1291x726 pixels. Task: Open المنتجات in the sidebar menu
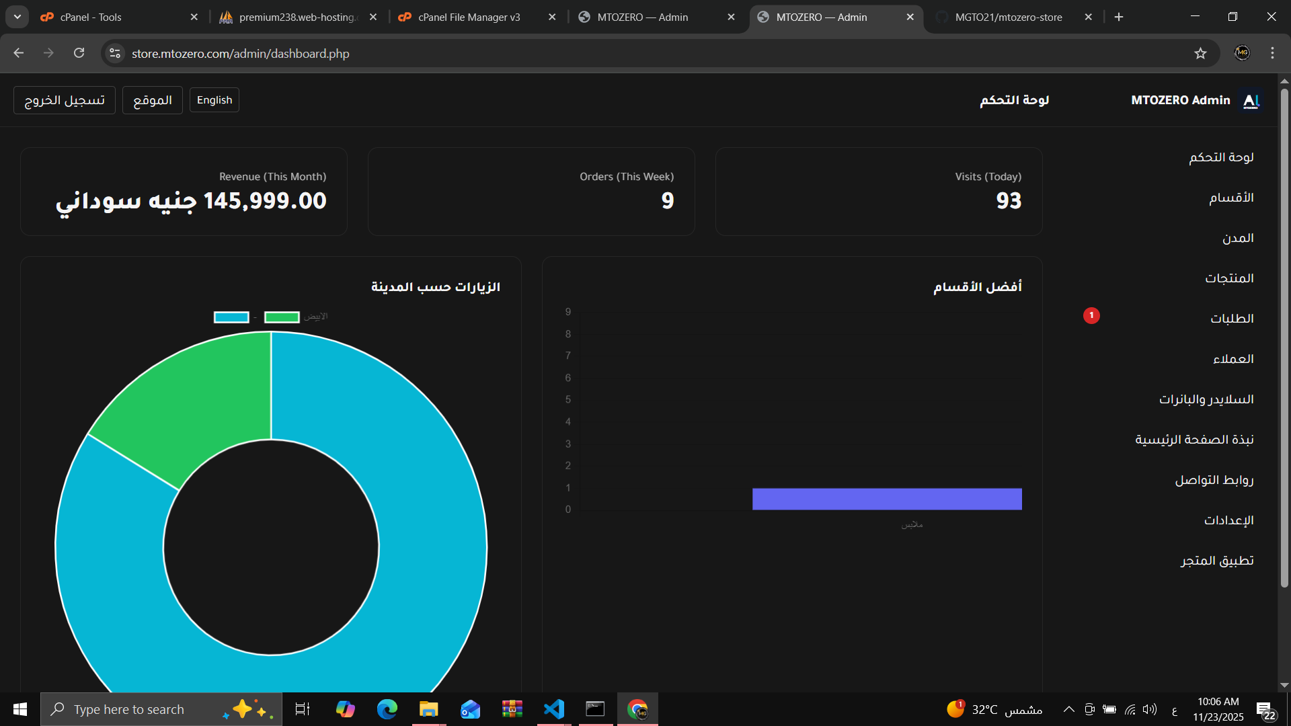[x=1229, y=278]
